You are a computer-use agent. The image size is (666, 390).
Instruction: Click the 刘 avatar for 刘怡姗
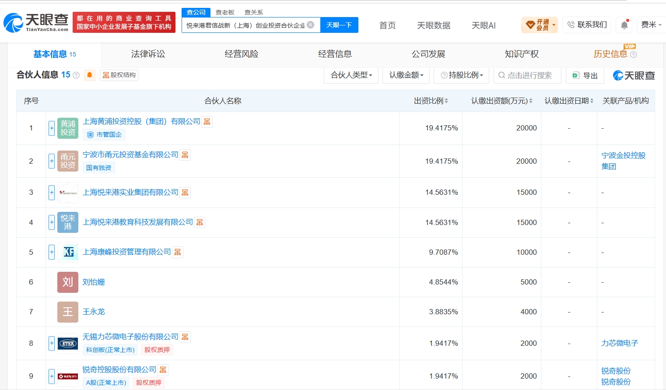pyautogui.click(x=68, y=282)
